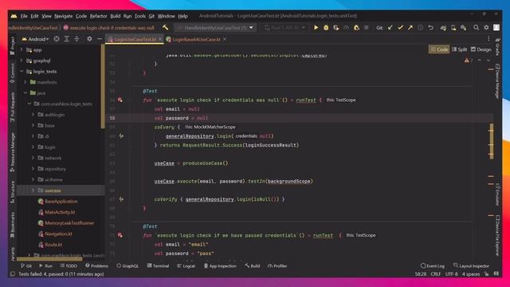Stop the running process
The width and height of the screenshot is (510, 287).
click(x=367, y=28)
